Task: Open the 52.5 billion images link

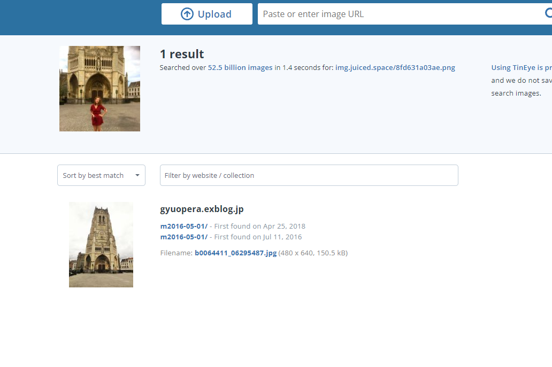Action: pyautogui.click(x=240, y=68)
